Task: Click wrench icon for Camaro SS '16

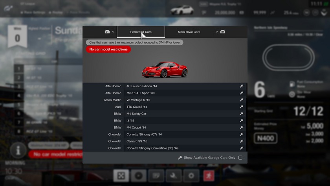Action: [241, 141]
